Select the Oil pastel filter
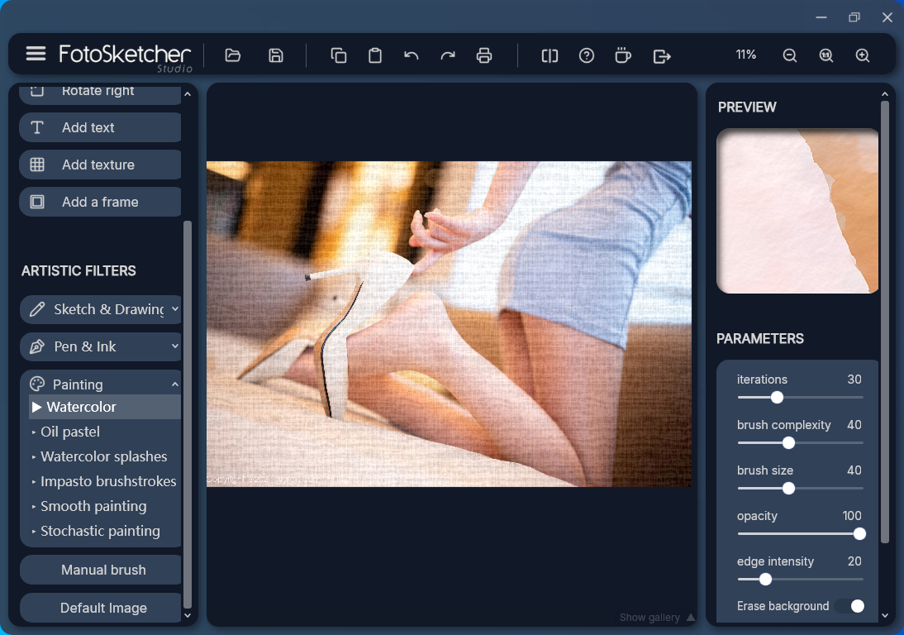Image resolution: width=904 pixels, height=635 pixels. [69, 432]
